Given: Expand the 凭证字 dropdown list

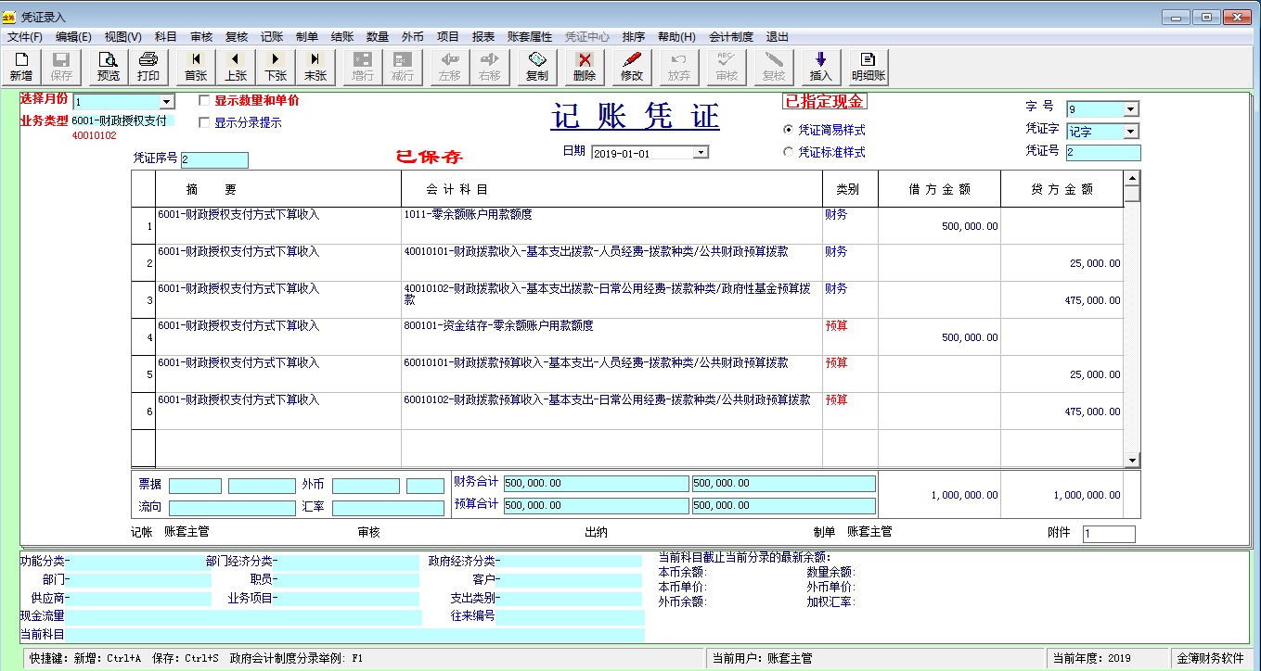Looking at the screenshot, I should pyautogui.click(x=1130, y=132).
